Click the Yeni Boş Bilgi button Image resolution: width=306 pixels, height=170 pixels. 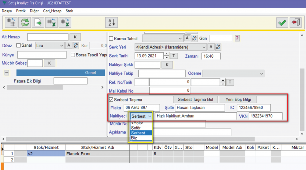click(238, 100)
